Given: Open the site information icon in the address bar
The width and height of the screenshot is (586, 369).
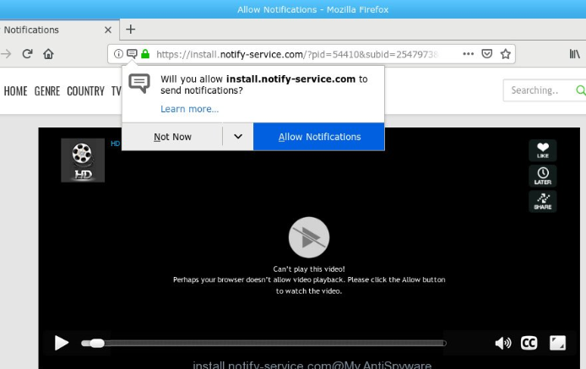Looking at the screenshot, I should click(118, 54).
